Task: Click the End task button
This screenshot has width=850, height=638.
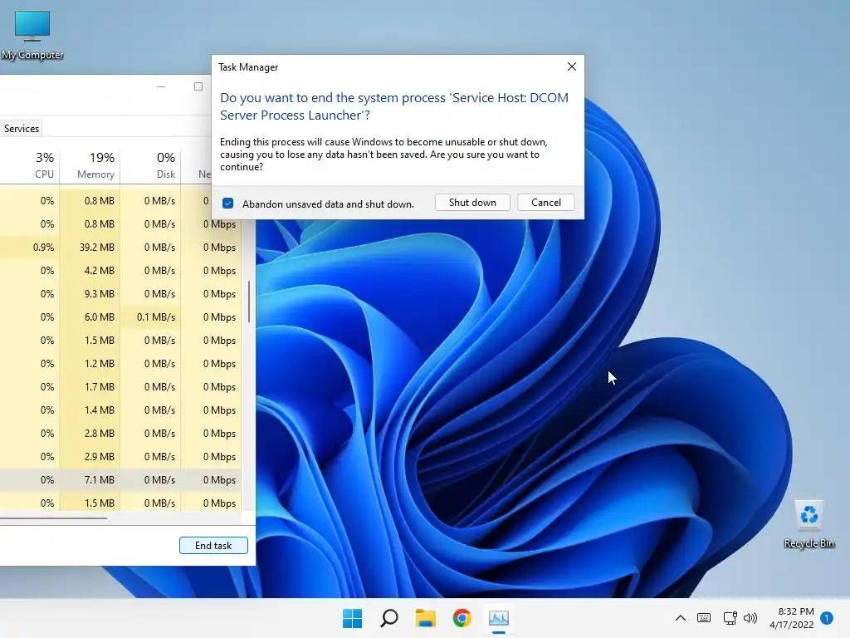Action: [213, 546]
